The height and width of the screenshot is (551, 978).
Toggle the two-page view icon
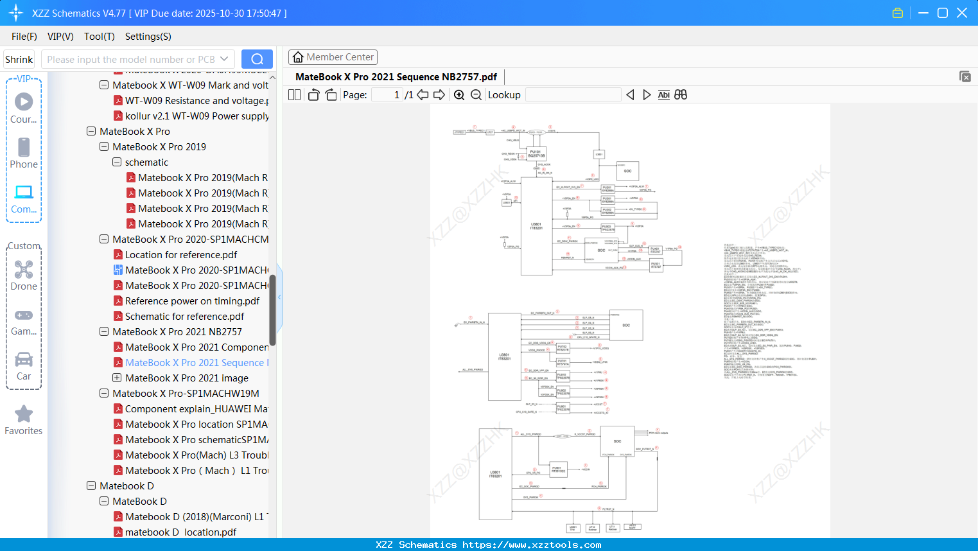click(294, 95)
